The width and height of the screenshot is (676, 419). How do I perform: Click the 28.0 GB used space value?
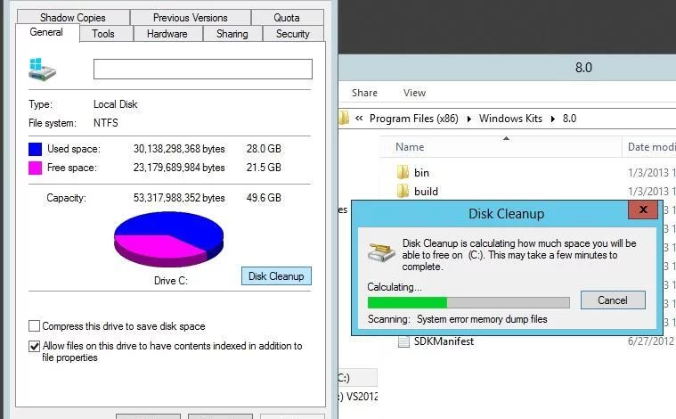click(x=264, y=149)
